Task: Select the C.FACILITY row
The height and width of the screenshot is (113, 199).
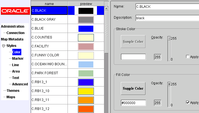Action: tap(68, 46)
